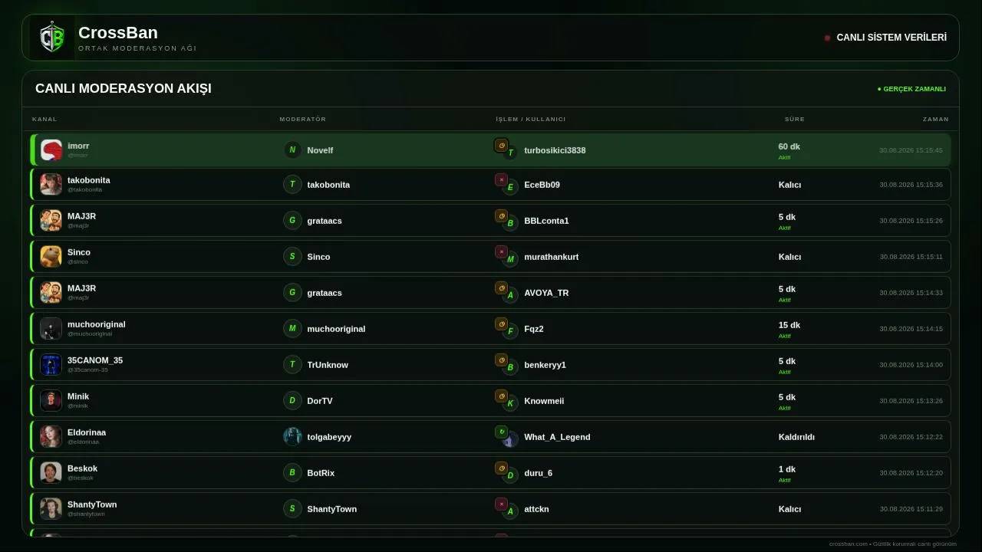Click unban icon beside What_A_Legend
This screenshot has height=552, width=982.
pos(501,432)
